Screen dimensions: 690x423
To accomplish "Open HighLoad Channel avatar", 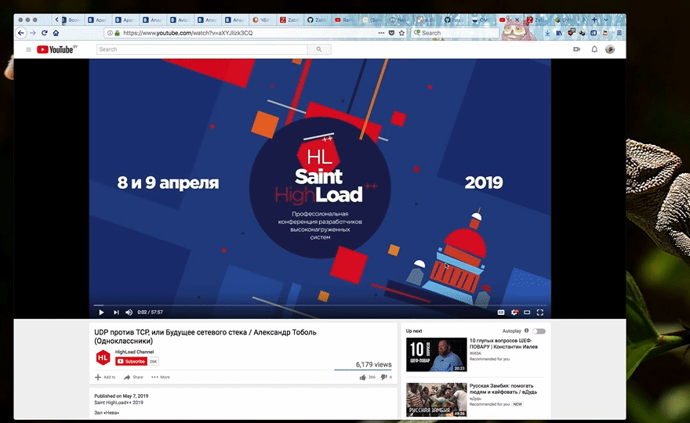I will [103, 358].
